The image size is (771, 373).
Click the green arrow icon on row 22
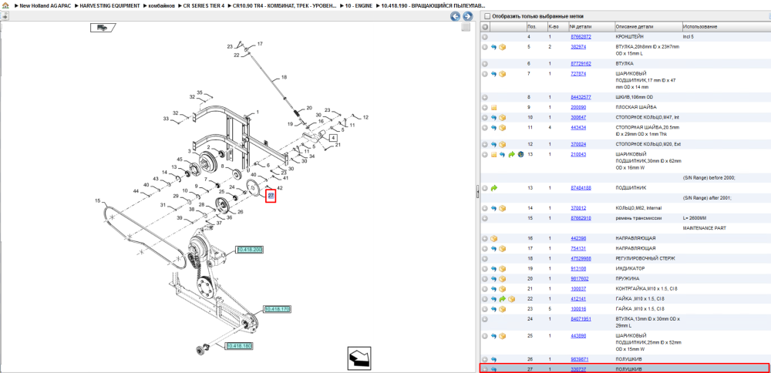click(x=503, y=299)
